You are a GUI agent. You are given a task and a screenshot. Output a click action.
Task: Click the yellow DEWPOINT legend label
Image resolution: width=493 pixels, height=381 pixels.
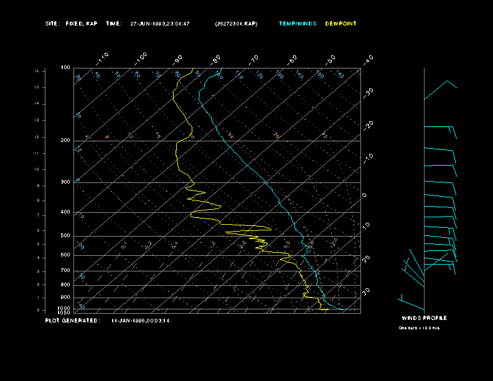(x=341, y=24)
